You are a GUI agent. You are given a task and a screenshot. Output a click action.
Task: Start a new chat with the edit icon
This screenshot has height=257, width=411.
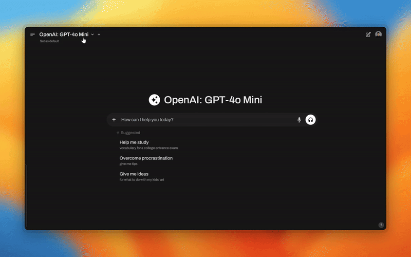(368, 34)
